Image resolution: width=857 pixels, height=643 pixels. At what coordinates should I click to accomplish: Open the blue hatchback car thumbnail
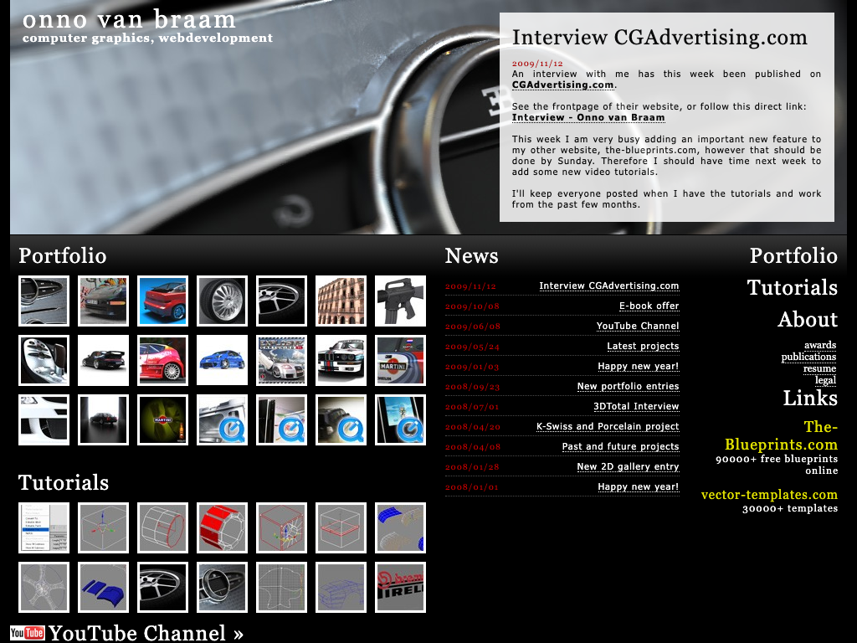tap(223, 360)
